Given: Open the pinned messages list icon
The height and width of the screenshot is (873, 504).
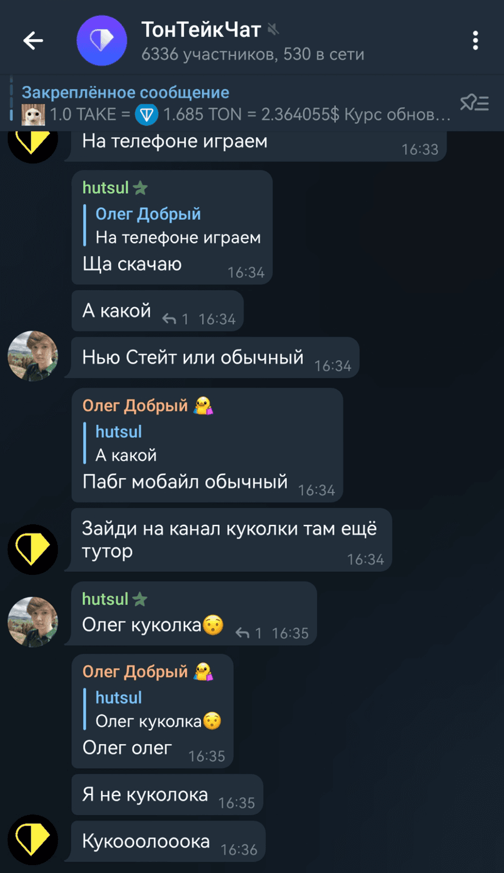Looking at the screenshot, I should pyautogui.click(x=475, y=103).
